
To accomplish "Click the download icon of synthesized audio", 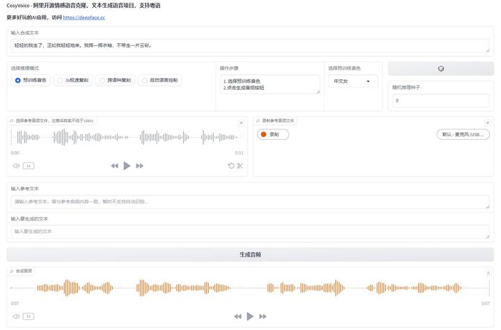I will pyautogui.click(x=488, y=273).
